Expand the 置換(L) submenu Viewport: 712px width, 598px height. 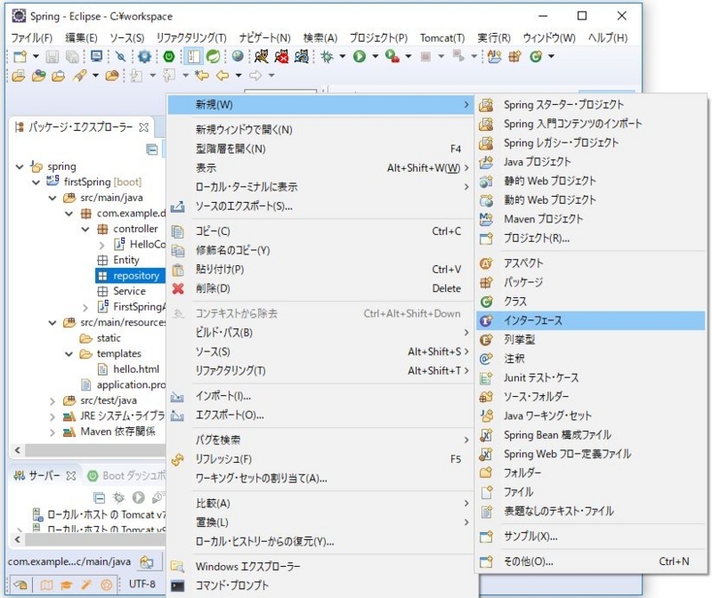[x=466, y=522]
